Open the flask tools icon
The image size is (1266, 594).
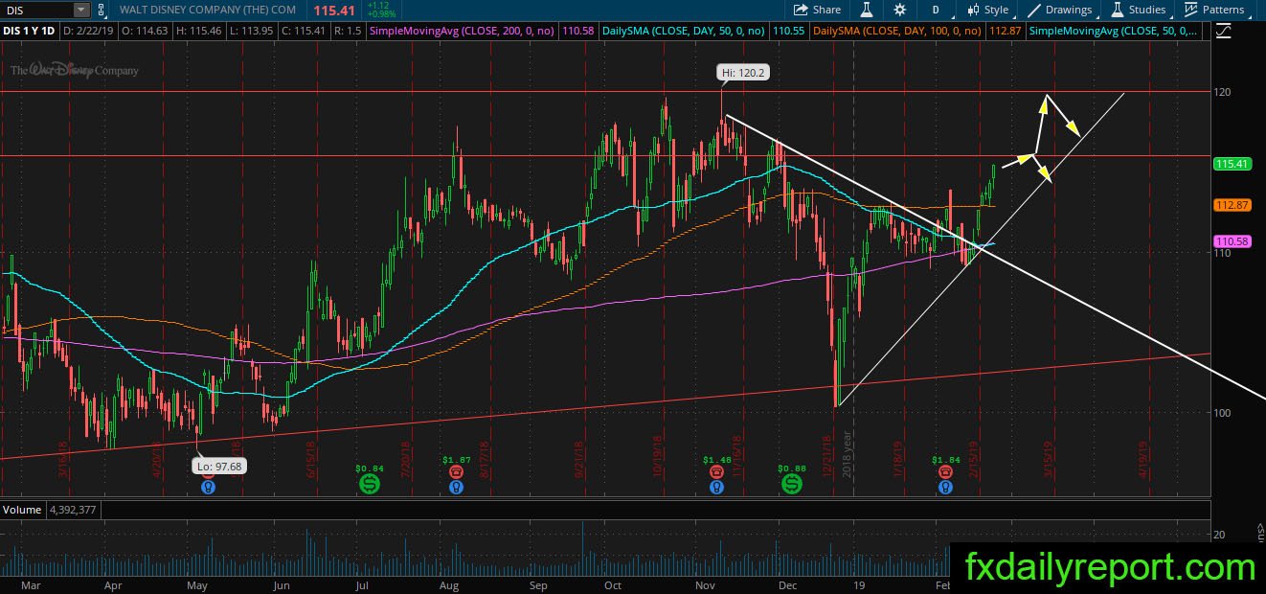[867, 10]
